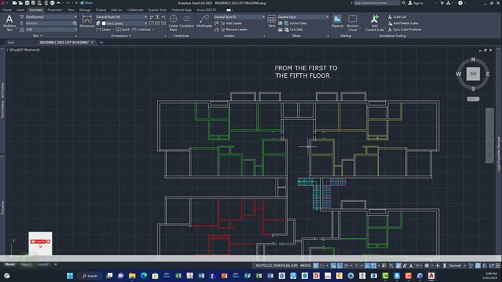Open the Gen(Rooms) text style dropdown
This screenshot has height=282, width=502.
(x=51, y=17)
